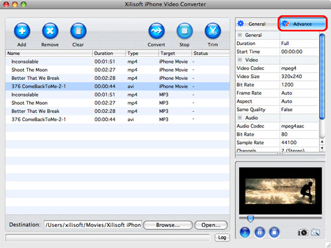Open snapshot folder icon beside camera
The image size is (331, 248).
tap(316, 232)
